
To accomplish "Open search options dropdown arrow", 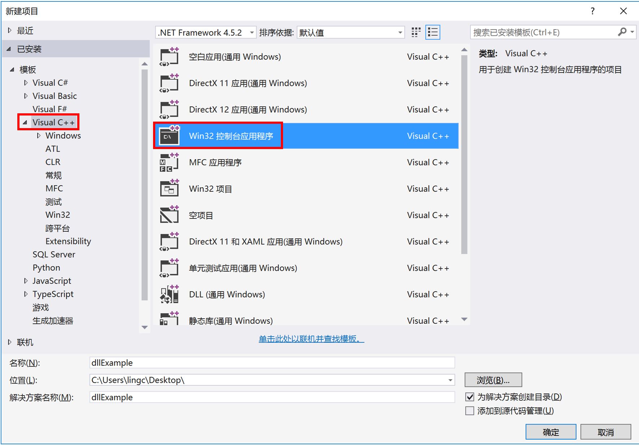I will [632, 32].
